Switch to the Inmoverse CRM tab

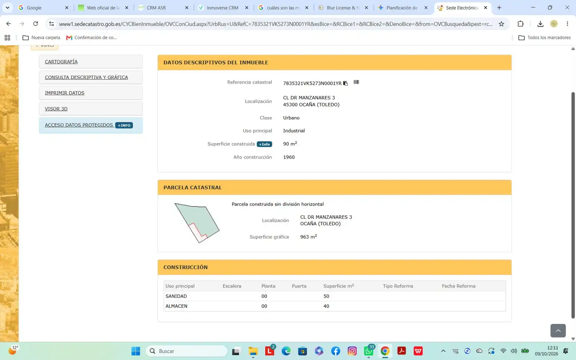tap(223, 8)
